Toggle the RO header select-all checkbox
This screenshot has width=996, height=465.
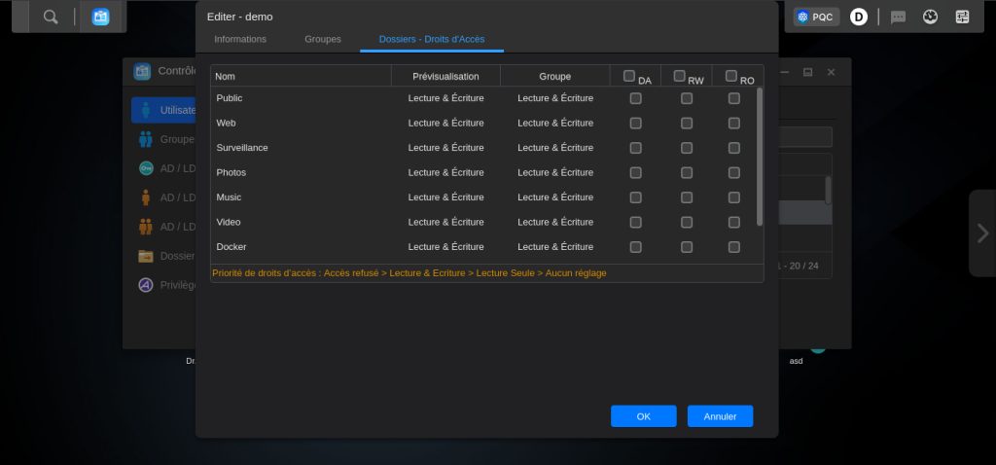pos(731,76)
